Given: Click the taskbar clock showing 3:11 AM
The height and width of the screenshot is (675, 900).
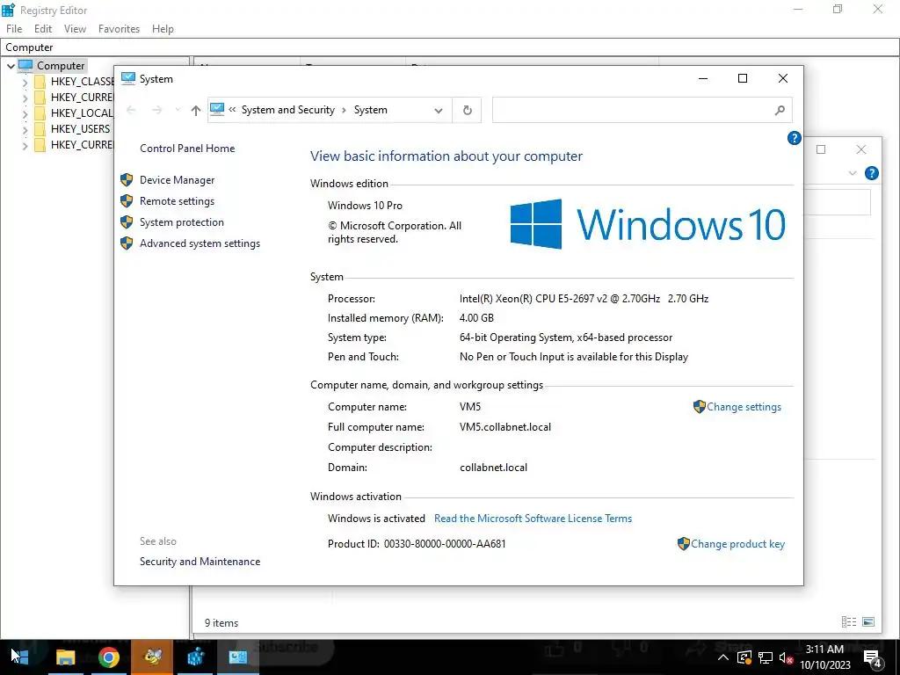Looking at the screenshot, I should point(824,657).
